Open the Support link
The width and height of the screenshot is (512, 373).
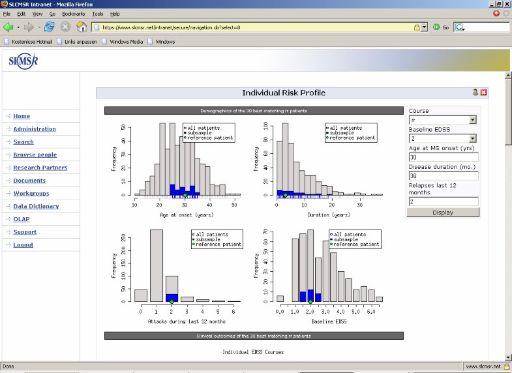[x=25, y=232]
